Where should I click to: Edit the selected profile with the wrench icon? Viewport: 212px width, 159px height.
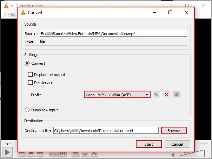(x=157, y=95)
